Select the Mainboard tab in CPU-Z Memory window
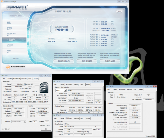164x138 pixels. tap(122, 90)
